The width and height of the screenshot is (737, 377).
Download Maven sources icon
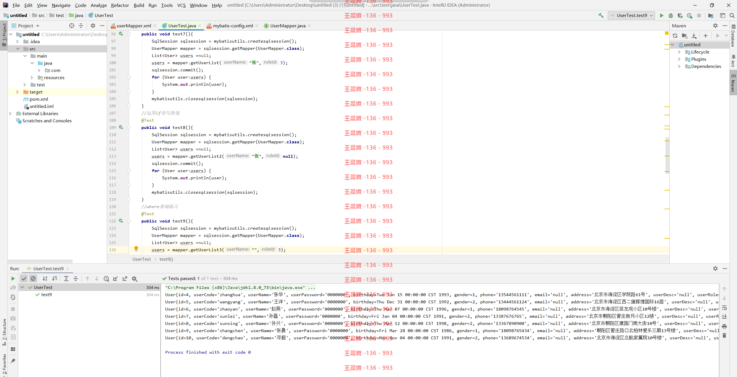[694, 36]
